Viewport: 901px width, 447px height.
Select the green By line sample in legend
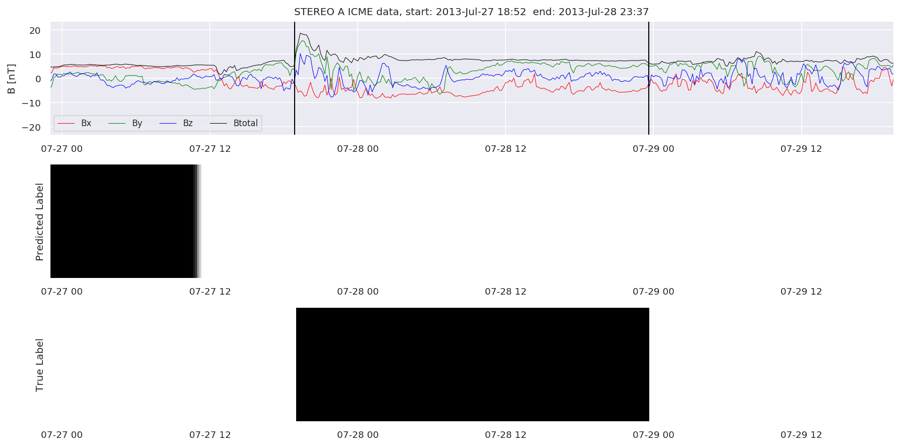click(117, 123)
